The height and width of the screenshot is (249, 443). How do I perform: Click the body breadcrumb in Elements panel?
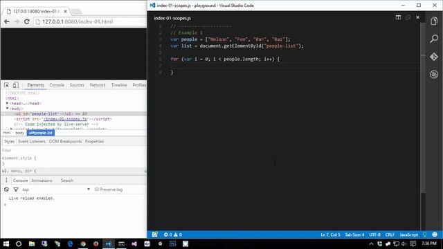(x=20, y=133)
